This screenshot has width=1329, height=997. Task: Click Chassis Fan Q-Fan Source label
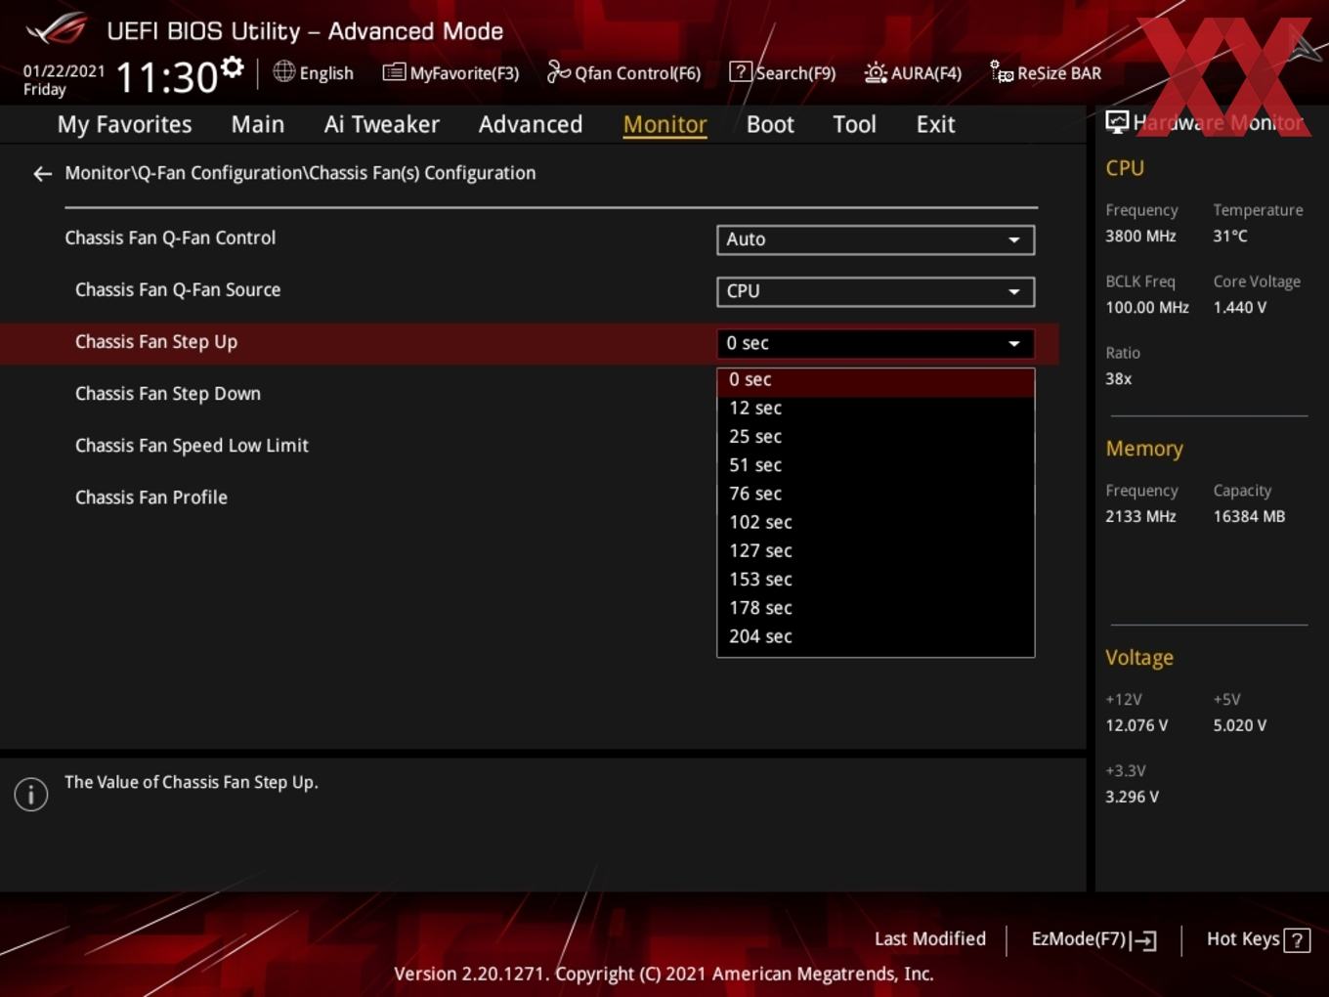pyautogui.click(x=178, y=290)
